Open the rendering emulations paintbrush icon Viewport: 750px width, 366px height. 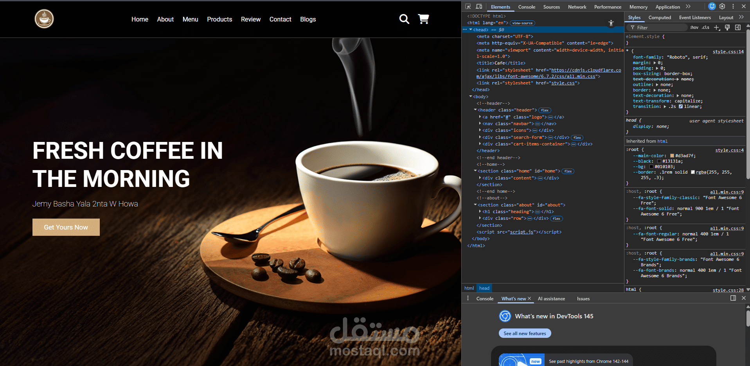[x=727, y=27]
